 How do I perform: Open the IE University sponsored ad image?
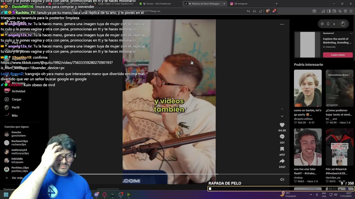tap(308, 44)
